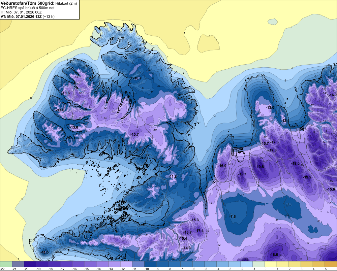Pick the darkest purple legend swatch labeled -20
This screenshot has height=271, width=337.
pos(30,264)
